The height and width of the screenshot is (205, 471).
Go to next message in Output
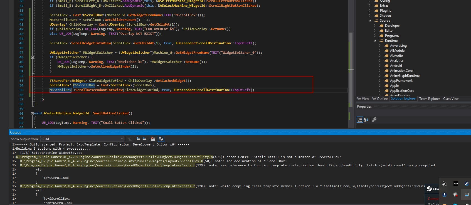144,139
